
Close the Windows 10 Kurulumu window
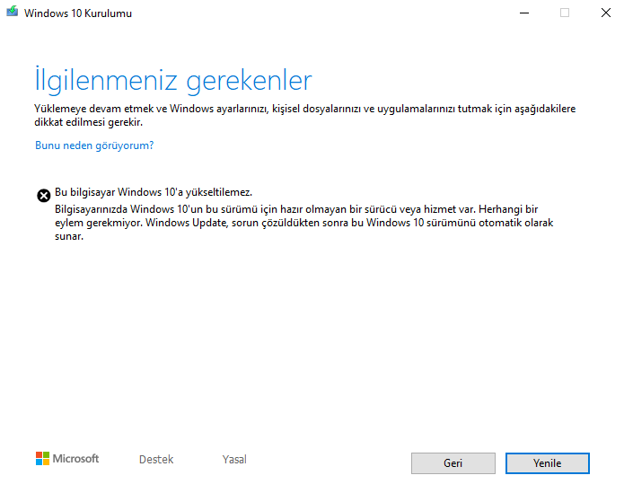pos(606,13)
